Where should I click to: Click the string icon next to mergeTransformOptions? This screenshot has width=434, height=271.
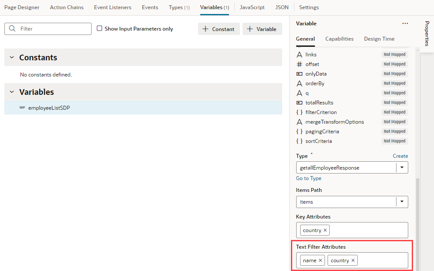(x=299, y=122)
